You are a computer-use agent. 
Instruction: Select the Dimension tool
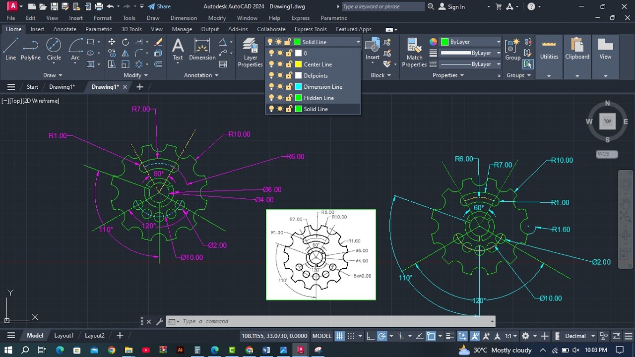coord(202,49)
